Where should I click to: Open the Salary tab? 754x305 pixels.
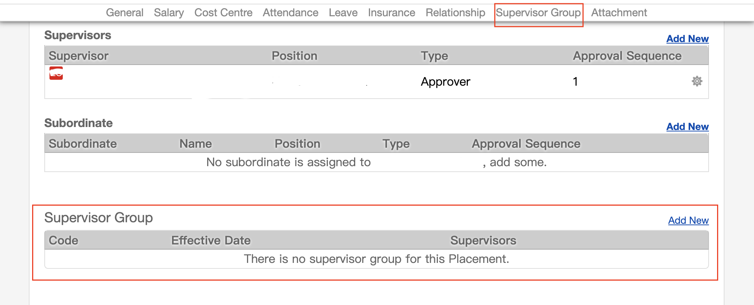pyautogui.click(x=169, y=13)
